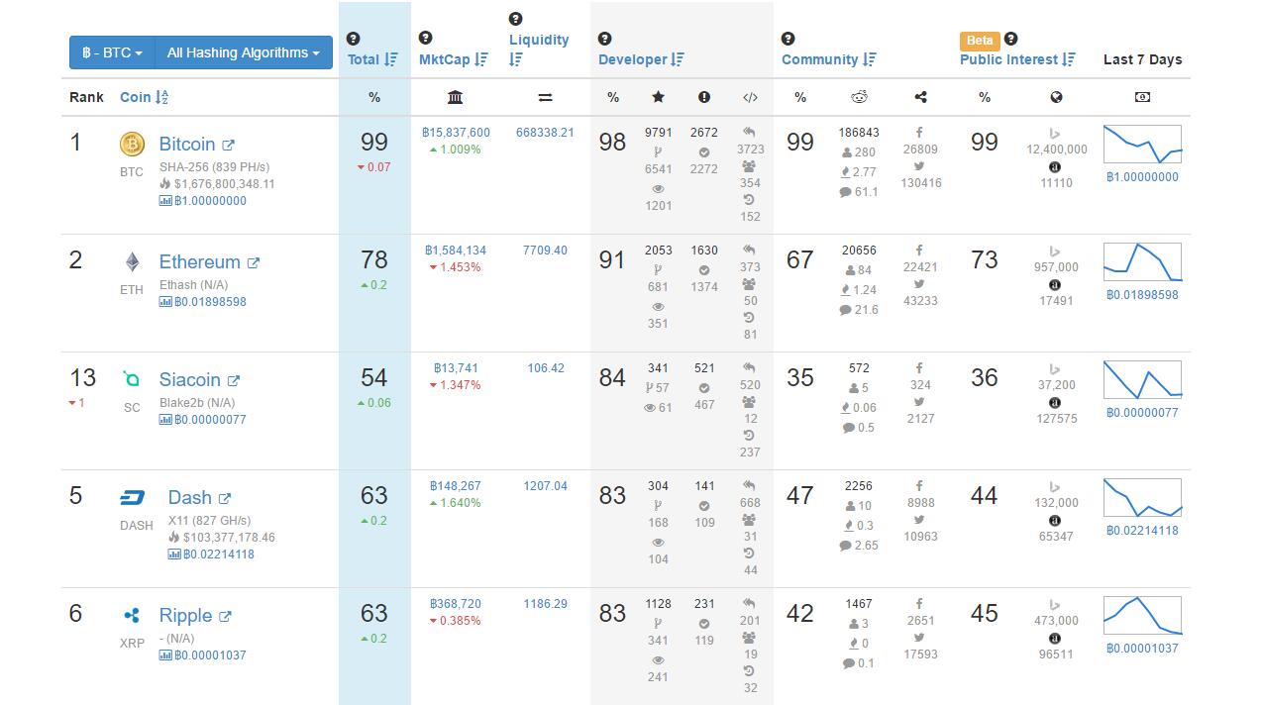Viewport: 1261px width, 705px height.
Task: Open the All Hashing Algorithms dropdown
Action: (244, 52)
